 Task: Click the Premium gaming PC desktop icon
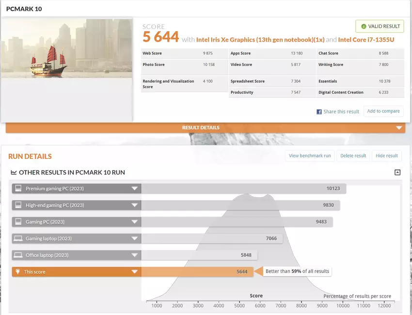coord(18,189)
